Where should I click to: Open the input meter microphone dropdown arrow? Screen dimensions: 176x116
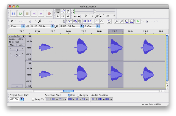click(x=101, y=17)
